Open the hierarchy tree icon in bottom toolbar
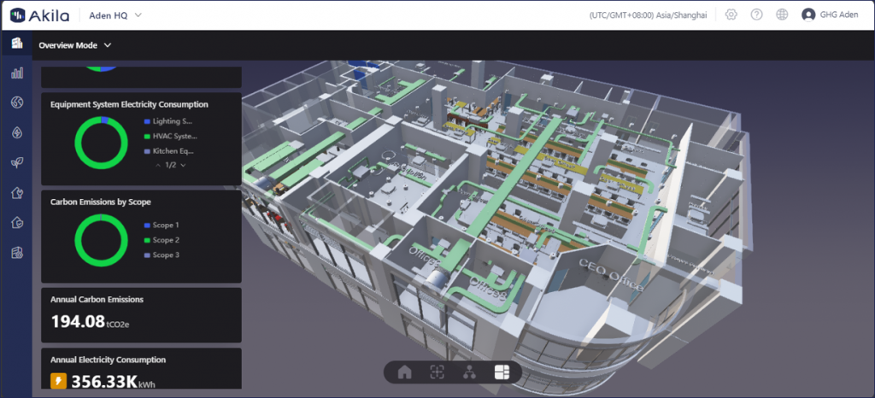The height and width of the screenshot is (398, 875). click(469, 372)
